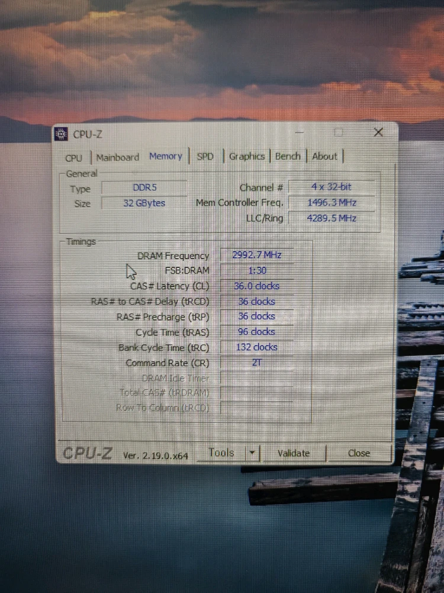Click the Command Rate (CR) label
Viewport: 444px width, 593px height.
[168, 363]
